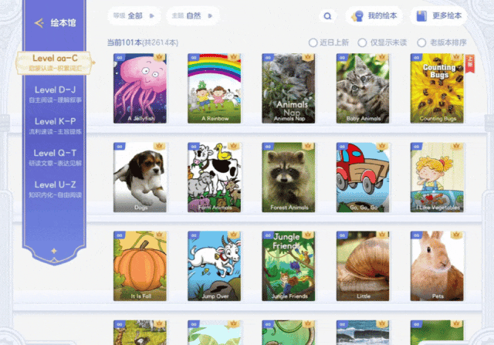Select the Level U-Z section
The image size is (494, 345).
coord(55,189)
